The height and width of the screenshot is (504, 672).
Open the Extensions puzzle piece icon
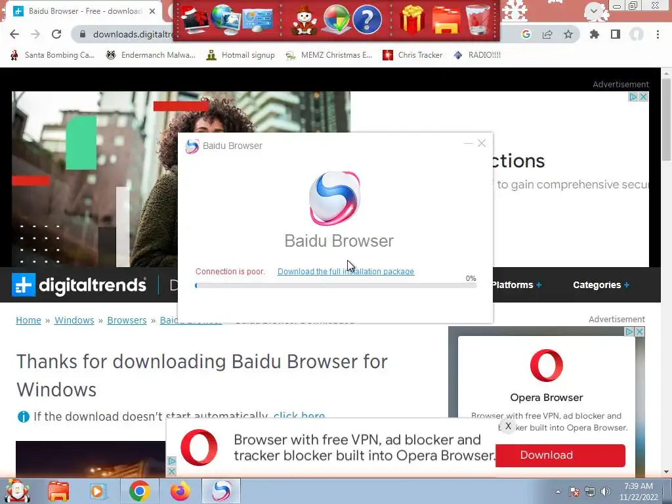tap(594, 34)
